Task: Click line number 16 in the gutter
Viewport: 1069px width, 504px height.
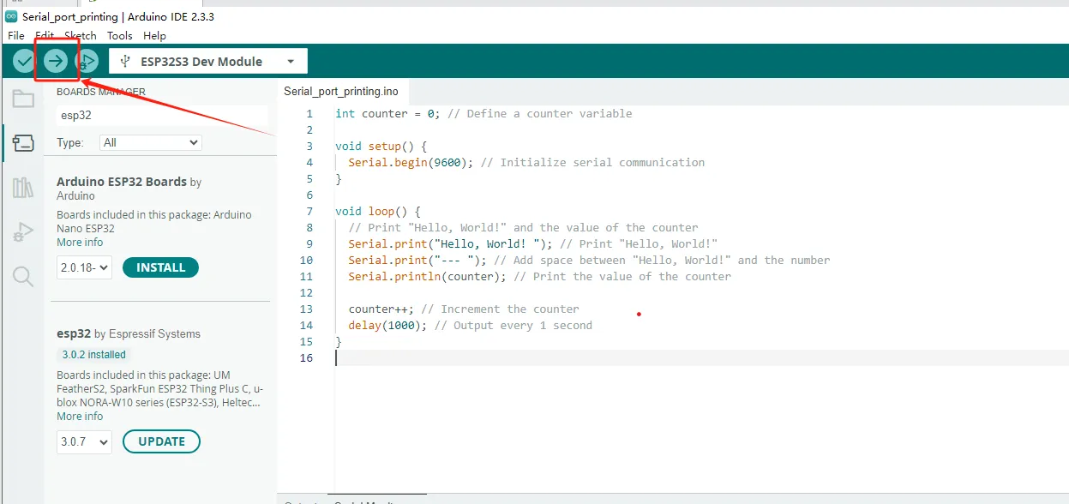Action: coord(307,357)
